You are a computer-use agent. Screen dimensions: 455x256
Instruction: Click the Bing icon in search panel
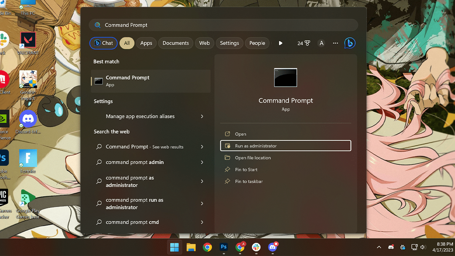click(349, 43)
